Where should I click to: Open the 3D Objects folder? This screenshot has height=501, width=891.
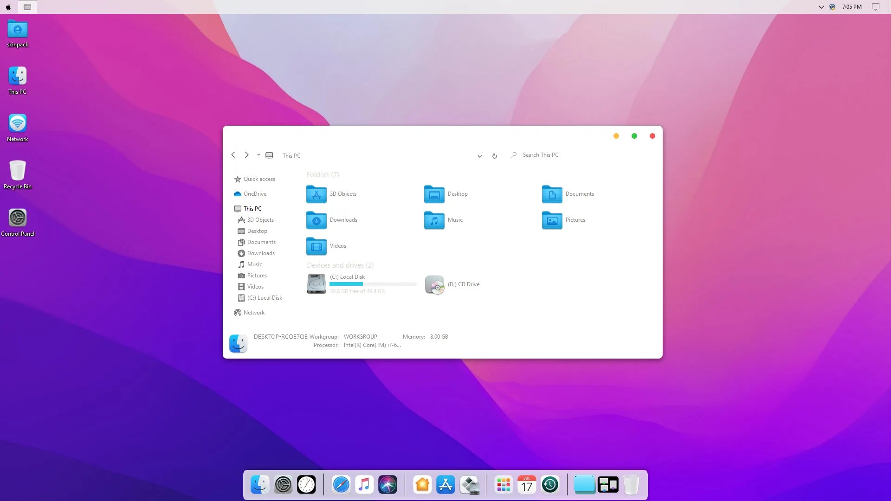tap(316, 194)
